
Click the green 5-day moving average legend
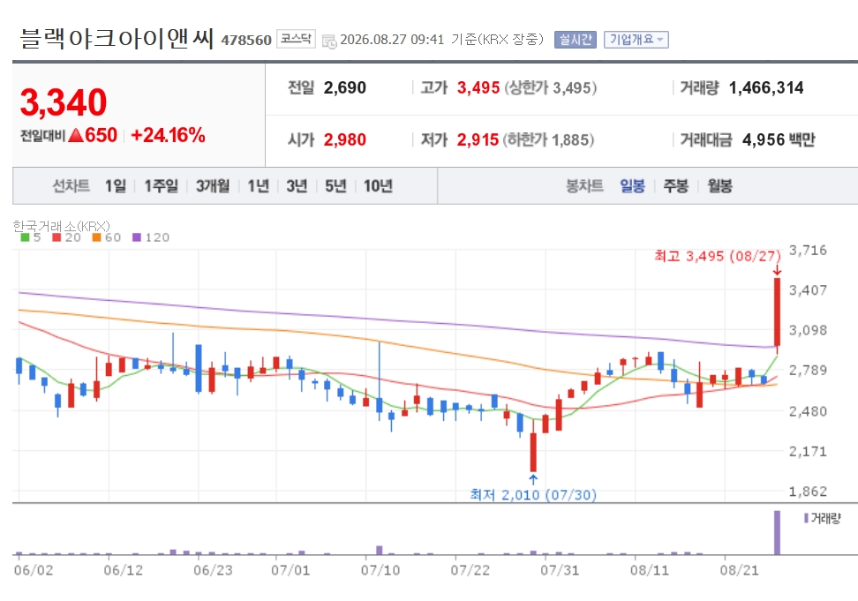click(31, 237)
